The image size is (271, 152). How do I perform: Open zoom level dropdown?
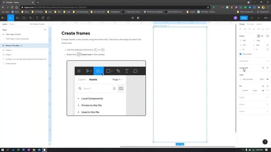266,18
